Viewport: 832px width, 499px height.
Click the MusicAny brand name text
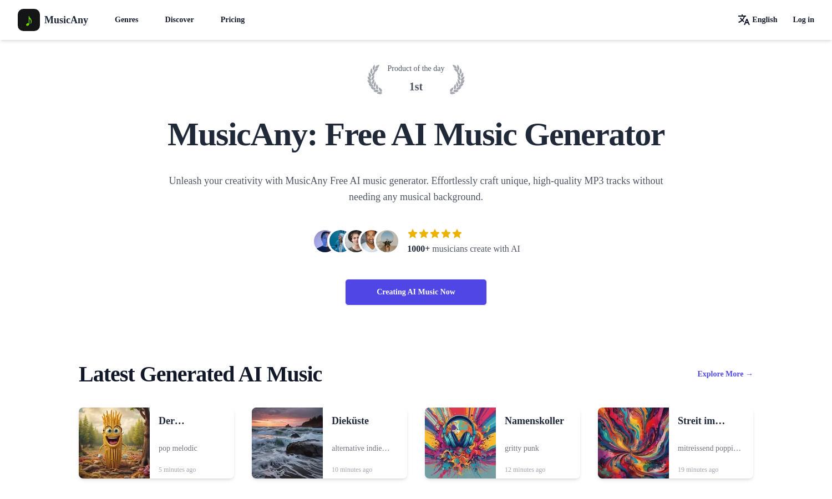point(66,20)
